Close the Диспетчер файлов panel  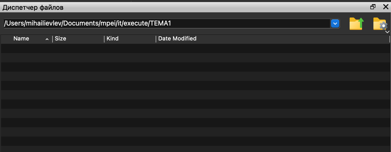[386, 7]
